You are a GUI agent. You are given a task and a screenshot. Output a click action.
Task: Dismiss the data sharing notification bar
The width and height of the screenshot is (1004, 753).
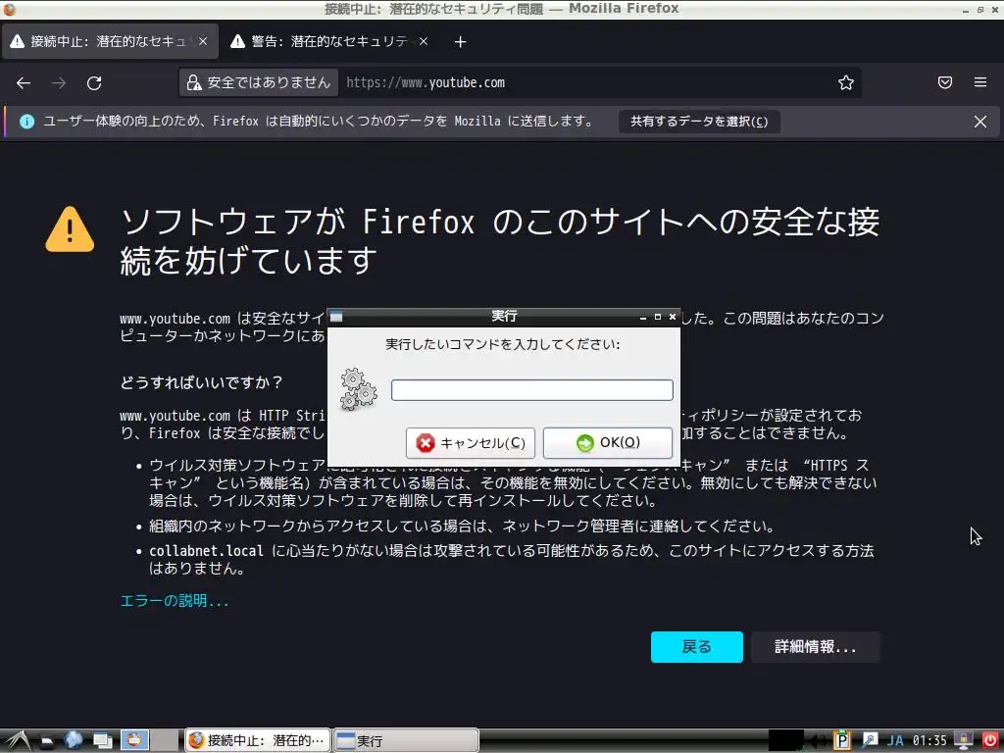pos(980,122)
